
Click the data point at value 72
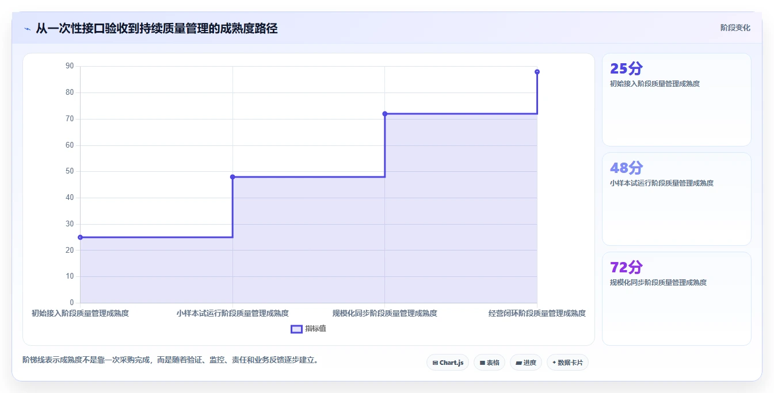click(x=385, y=114)
